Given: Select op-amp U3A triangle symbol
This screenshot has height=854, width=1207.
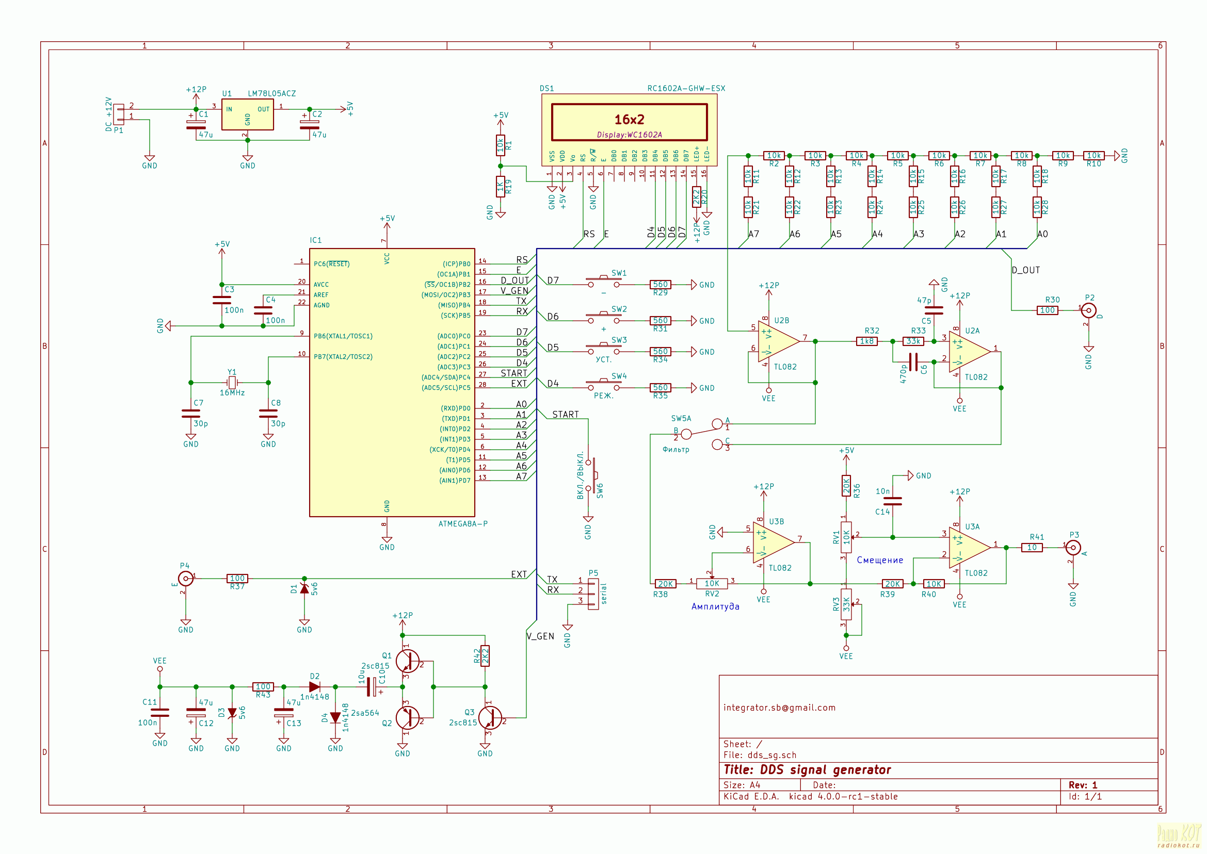Looking at the screenshot, I should click(x=970, y=548).
